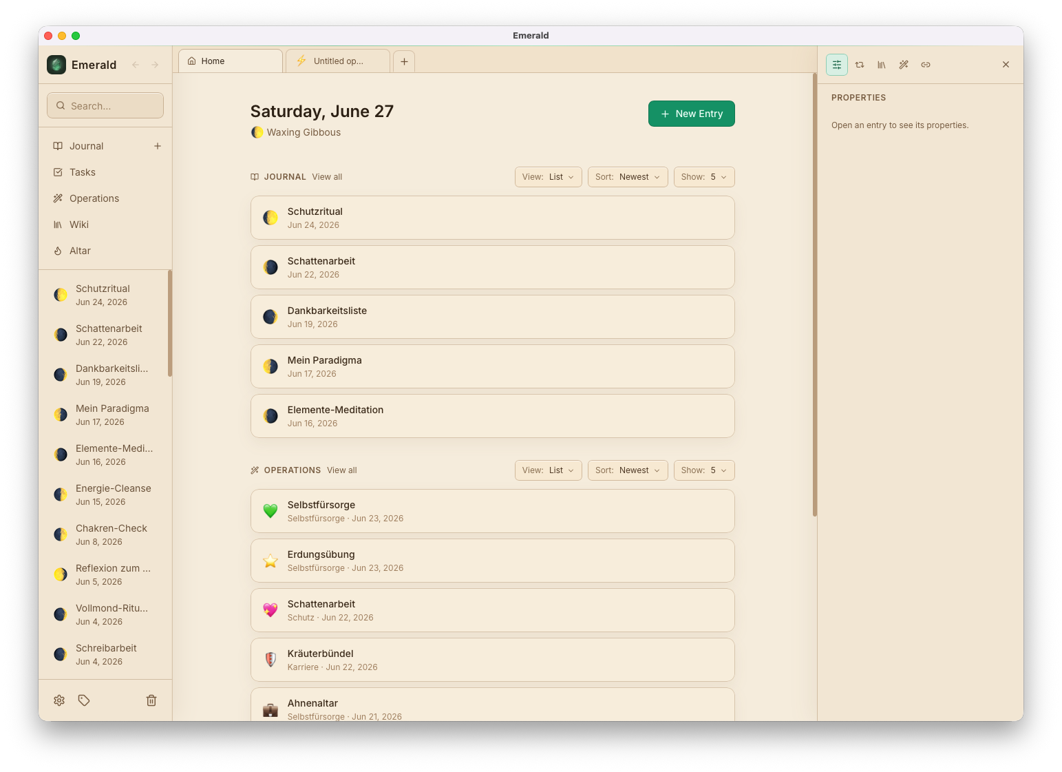The height and width of the screenshot is (772, 1062).
Task: Select Schreibarbeit in sidebar list
Action: click(105, 654)
